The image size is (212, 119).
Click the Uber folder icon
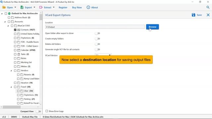coord(22,91)
